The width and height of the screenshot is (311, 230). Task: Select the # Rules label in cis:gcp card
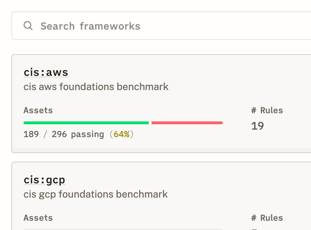(267, 218)
